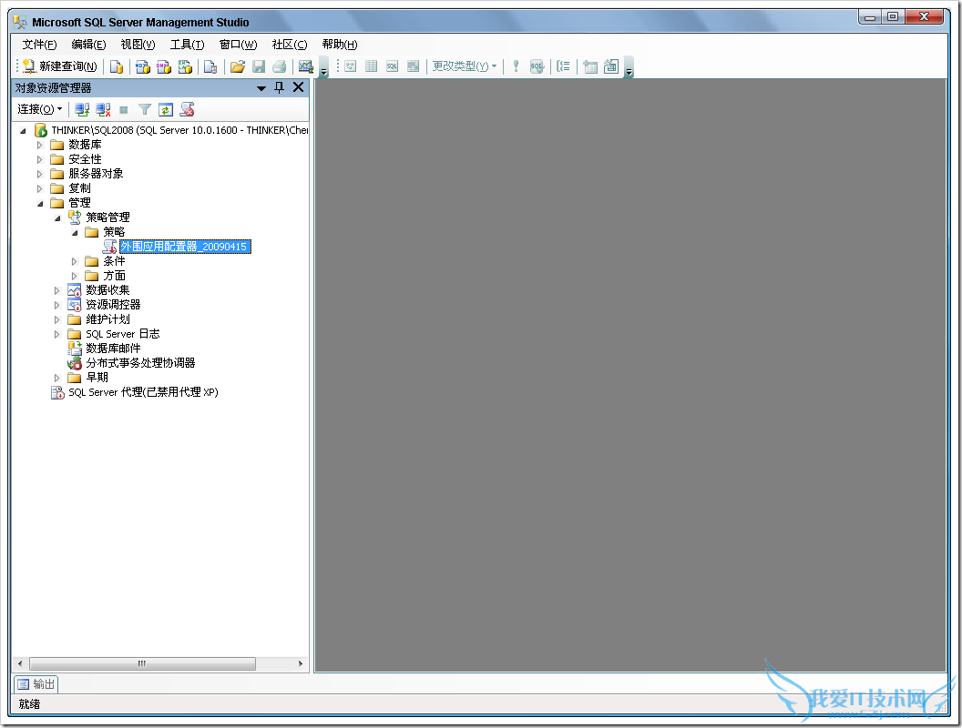Click the Disconnect icon in Object Explorer
This screenshot has width=962, height=728.
click(104, 109)
